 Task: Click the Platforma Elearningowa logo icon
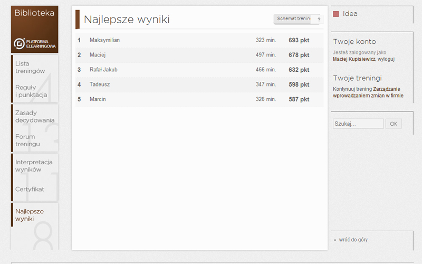click(20, 44)
